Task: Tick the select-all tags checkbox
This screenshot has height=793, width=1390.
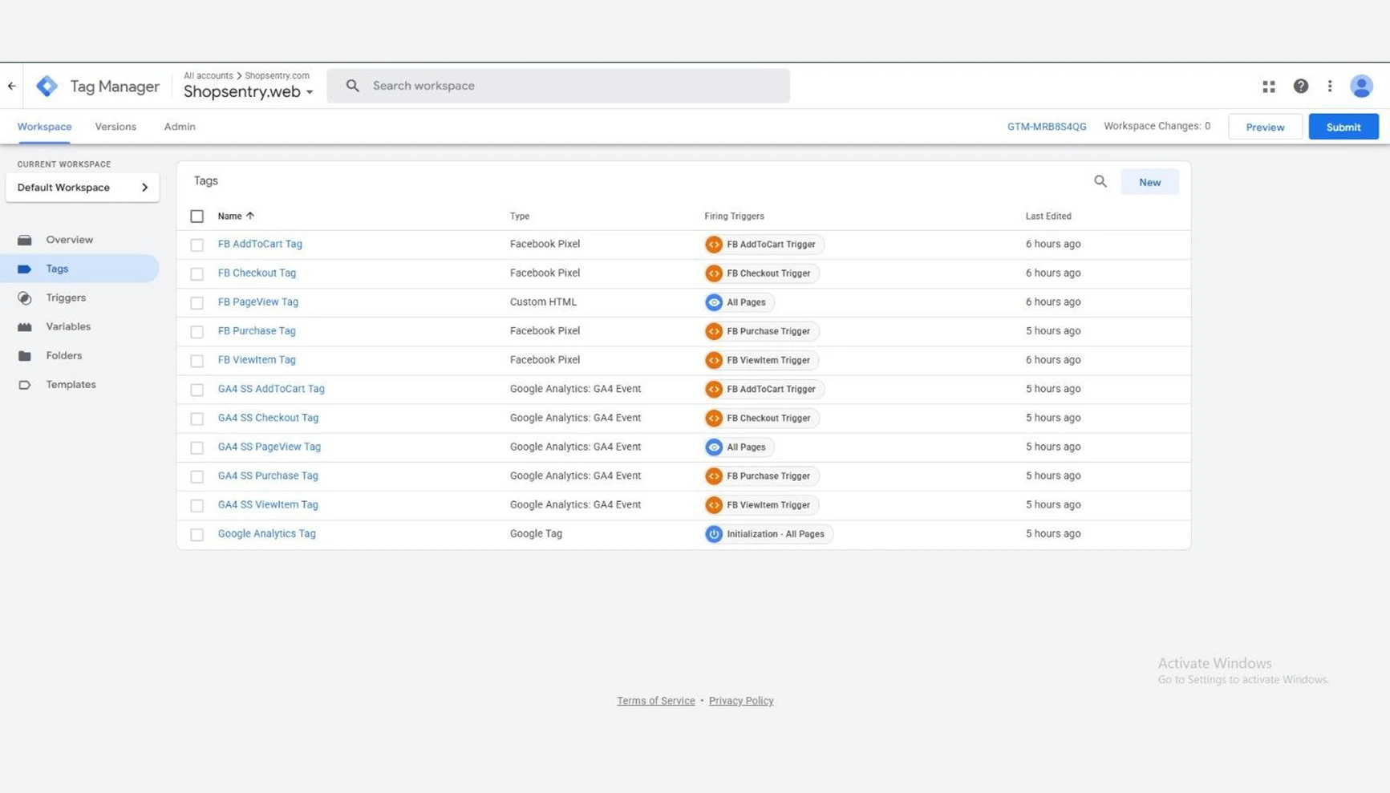Action: 197,216
